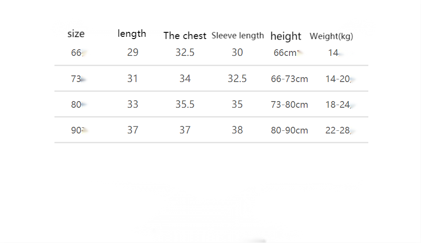Select sleeve length value 38
The width and height of the screenshot is (421, 243).
tap(237, 130)
